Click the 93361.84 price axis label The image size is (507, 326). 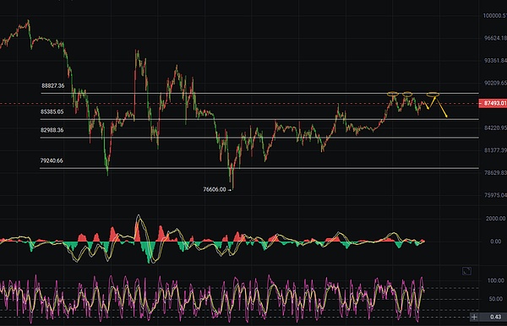click(x=495, y=61)
